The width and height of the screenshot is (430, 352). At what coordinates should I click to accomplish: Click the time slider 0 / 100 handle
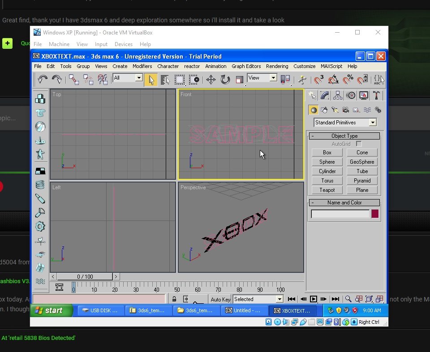pyautogui.click(x=85, y=277)
